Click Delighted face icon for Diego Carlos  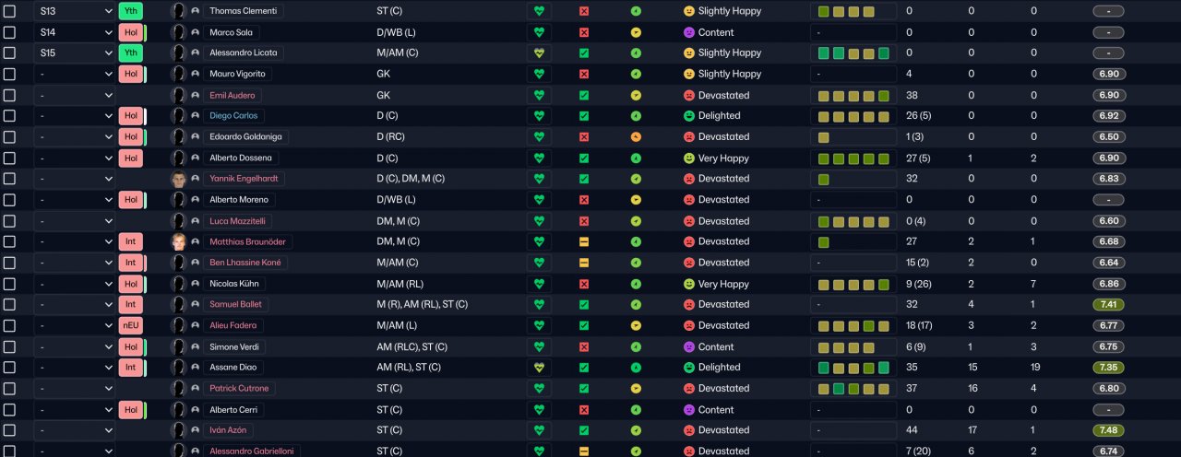click(688, 116)
